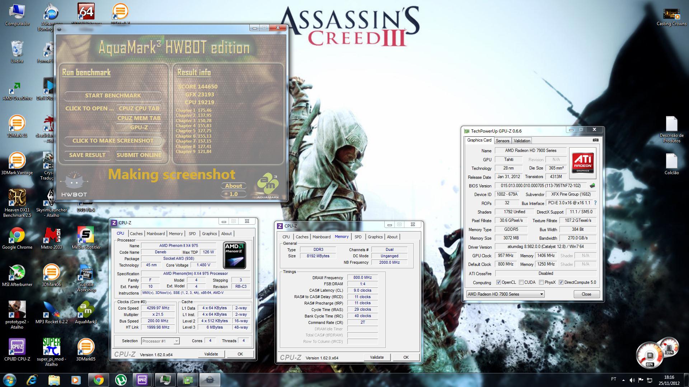Switch to Caches tab in CPU window
Image resolution: width=689 pixels, height=387 pixels.
(x=136, y=234)
